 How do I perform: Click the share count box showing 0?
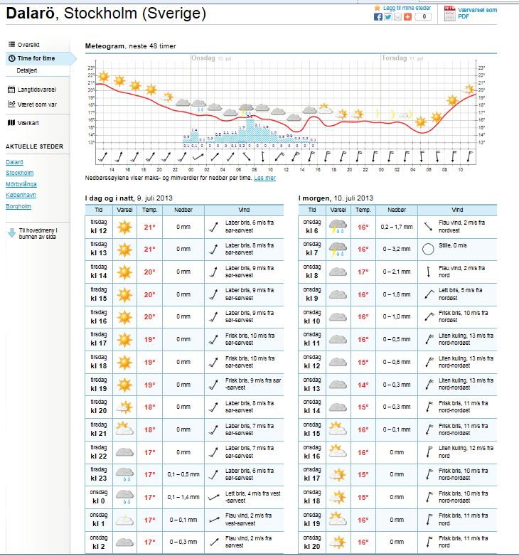coord(423,17)
